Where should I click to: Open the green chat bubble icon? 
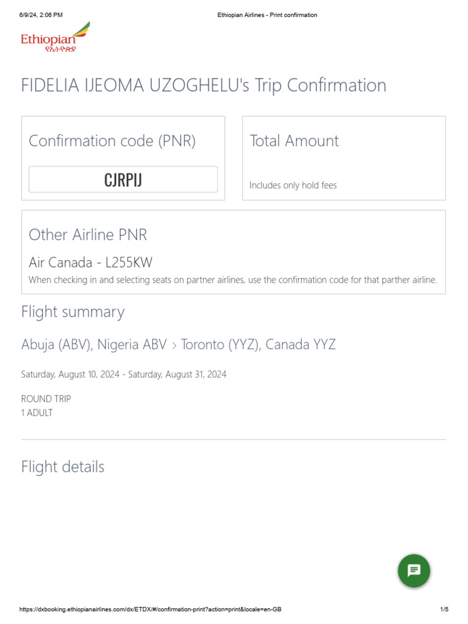[414, 571]
